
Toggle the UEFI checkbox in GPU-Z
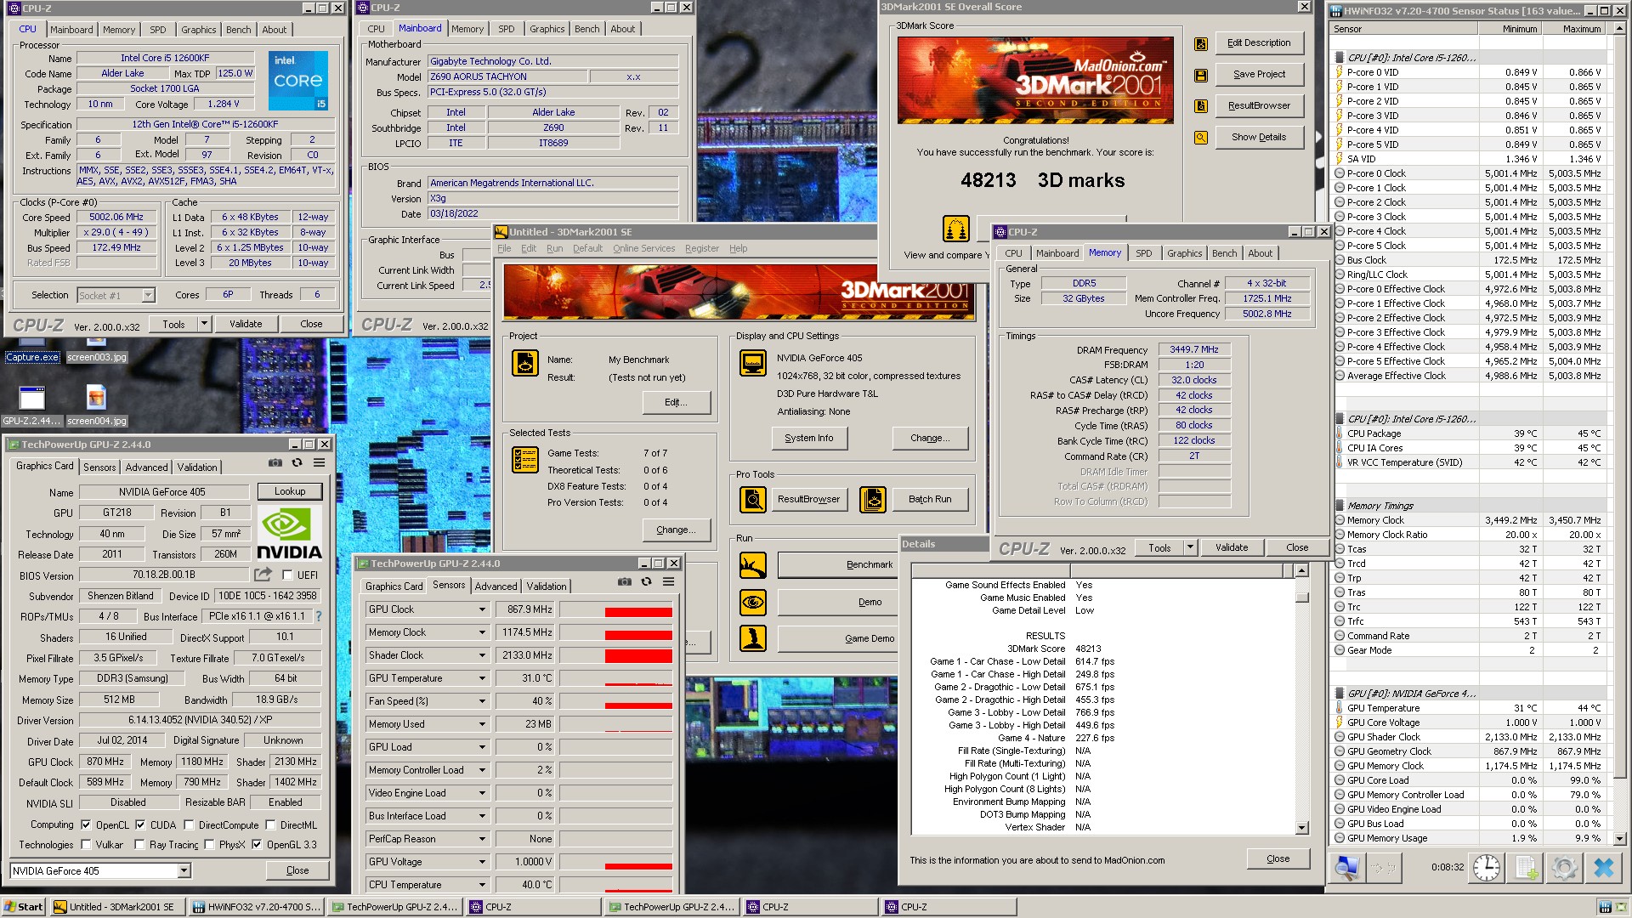pos(287,575)
